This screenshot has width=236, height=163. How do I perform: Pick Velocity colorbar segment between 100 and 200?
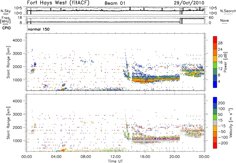215,106
